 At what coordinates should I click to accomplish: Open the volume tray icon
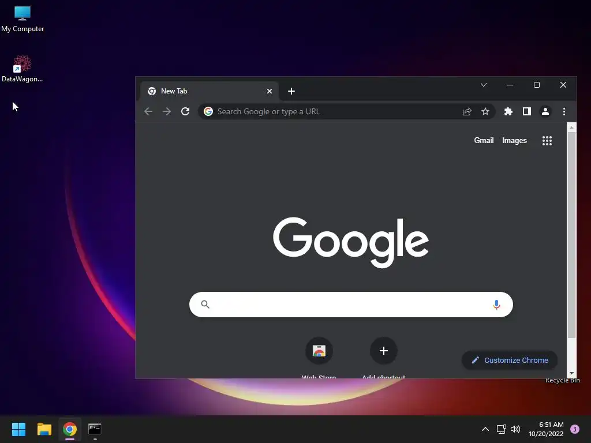coord(515,429)
